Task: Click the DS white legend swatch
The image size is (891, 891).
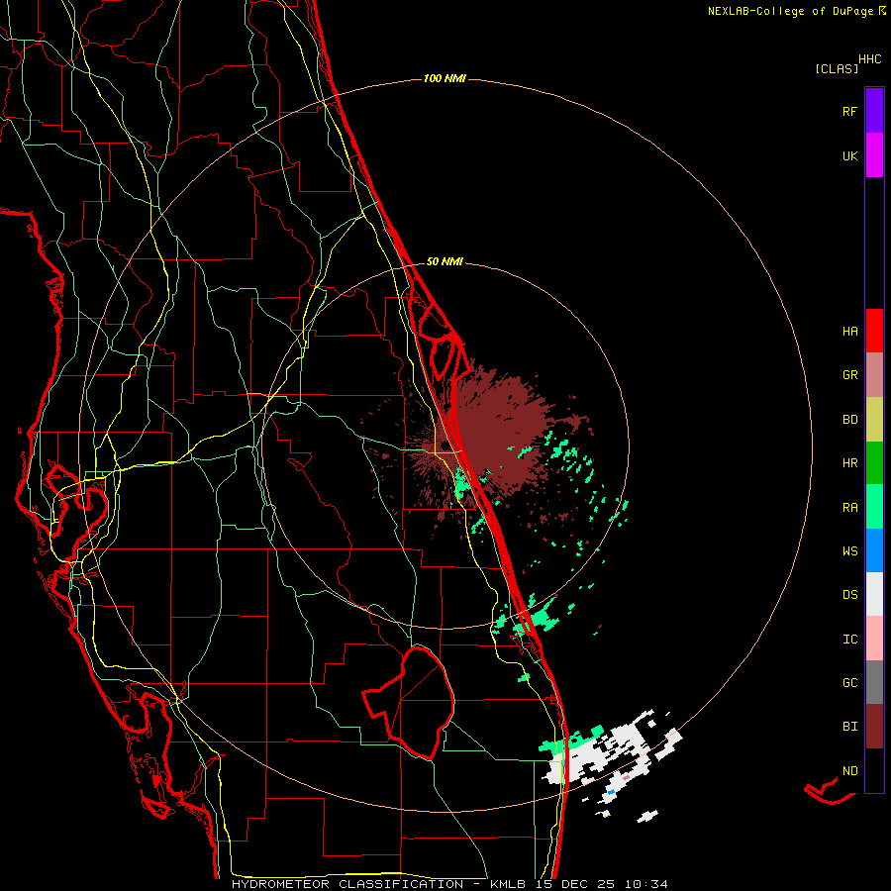Action: [x=874, y=594]
